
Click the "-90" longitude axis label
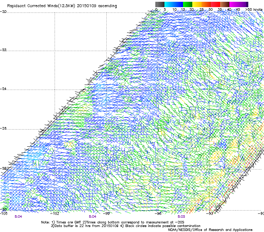(261, 213)
